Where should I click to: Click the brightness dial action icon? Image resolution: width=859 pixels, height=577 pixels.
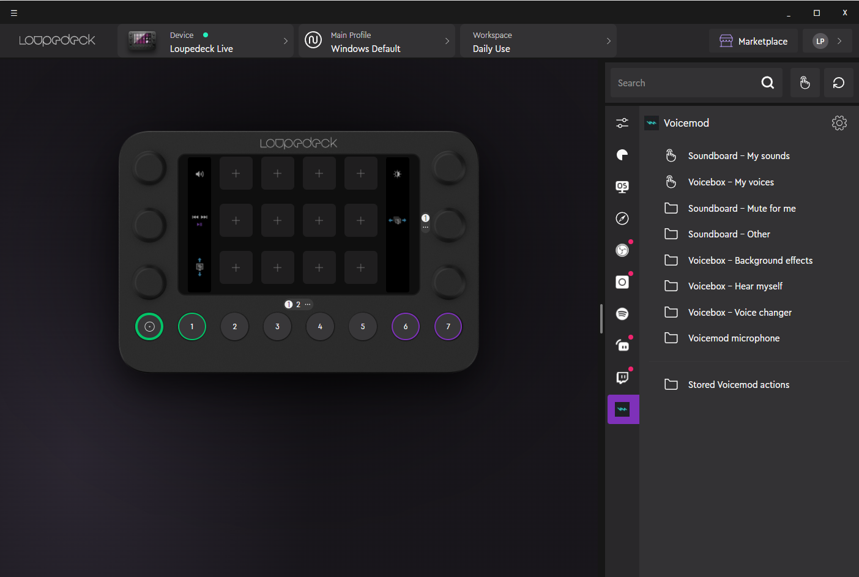397,174
